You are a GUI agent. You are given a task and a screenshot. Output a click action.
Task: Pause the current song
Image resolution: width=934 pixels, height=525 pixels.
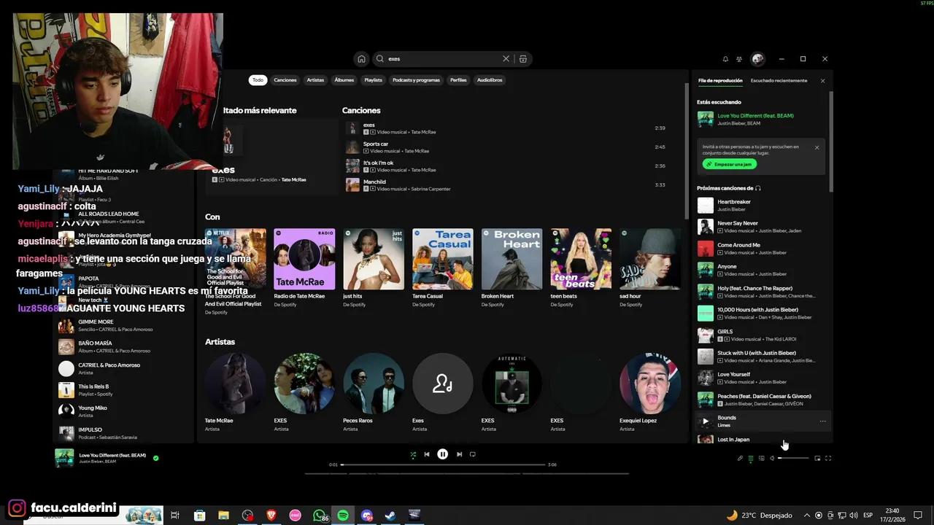(442, 454)
